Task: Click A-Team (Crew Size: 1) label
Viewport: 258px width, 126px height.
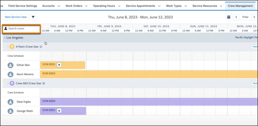Action: point(29,47)
